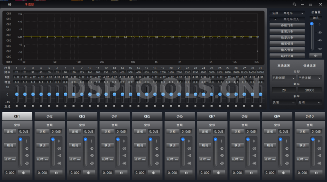Click the 参数均衡 button

tap(287, 25)
